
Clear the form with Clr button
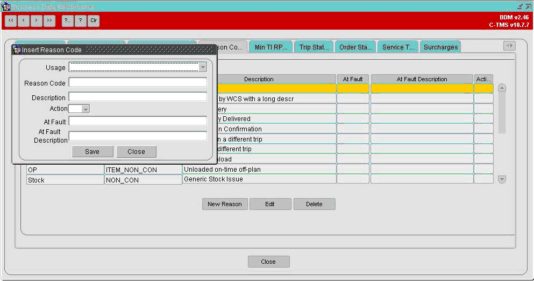pyautogui.click(x=94, y=20)
